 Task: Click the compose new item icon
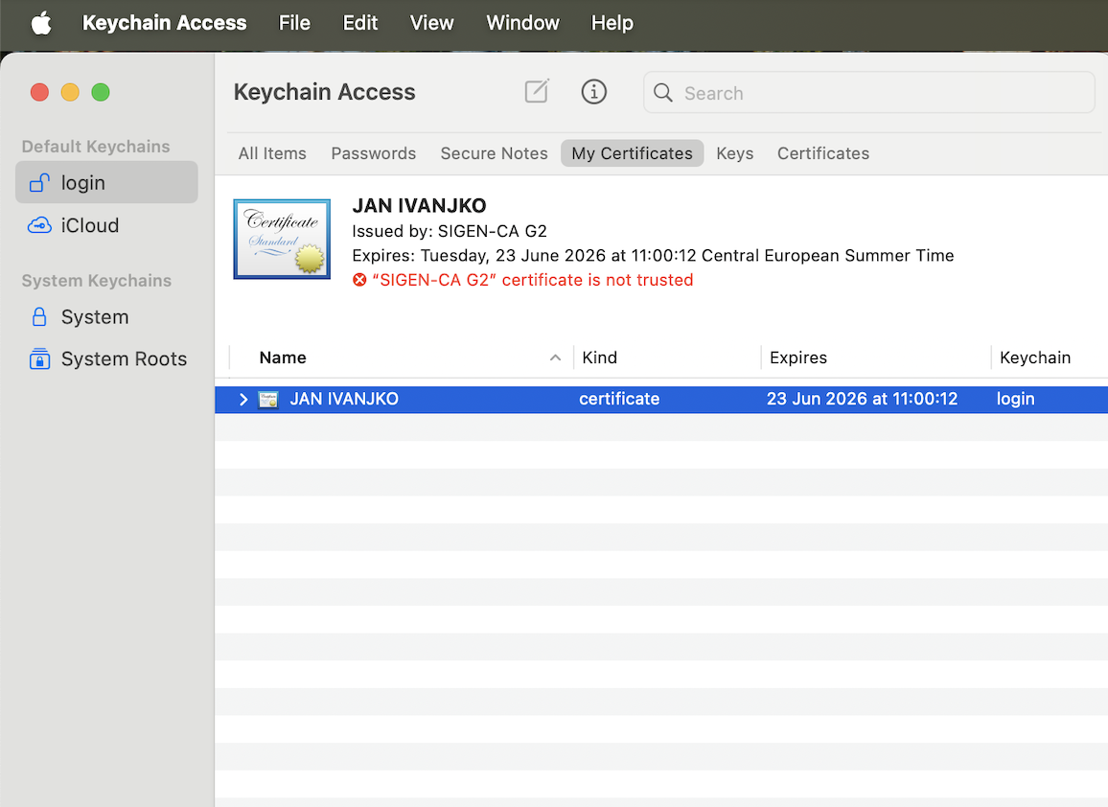[537, 92]
